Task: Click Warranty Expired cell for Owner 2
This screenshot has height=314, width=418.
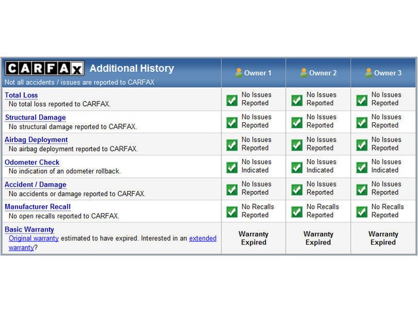Action: [318, 238]
